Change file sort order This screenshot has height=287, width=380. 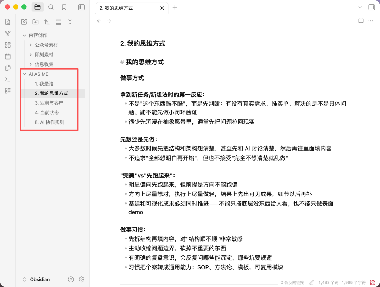[x=47, y=22]
